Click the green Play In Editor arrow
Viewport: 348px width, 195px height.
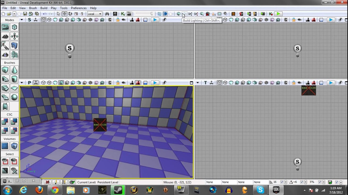278,14
